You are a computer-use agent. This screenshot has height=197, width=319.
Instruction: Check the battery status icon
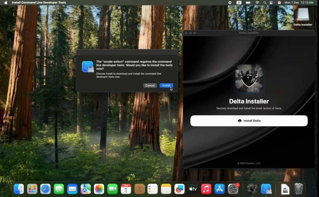248,2
